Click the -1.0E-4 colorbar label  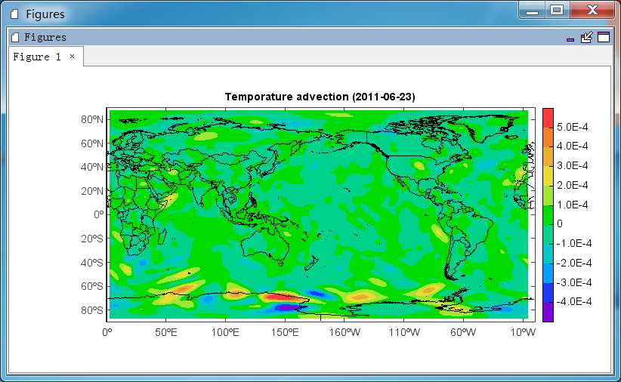574,243
